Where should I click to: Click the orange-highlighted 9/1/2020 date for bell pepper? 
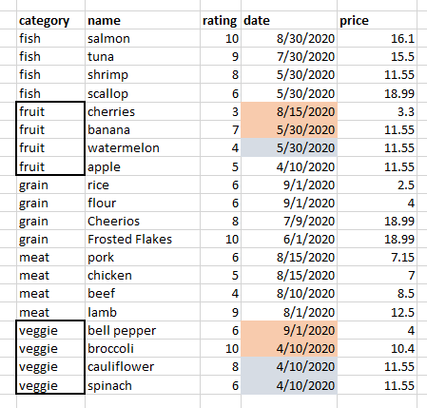click(289, 330)
